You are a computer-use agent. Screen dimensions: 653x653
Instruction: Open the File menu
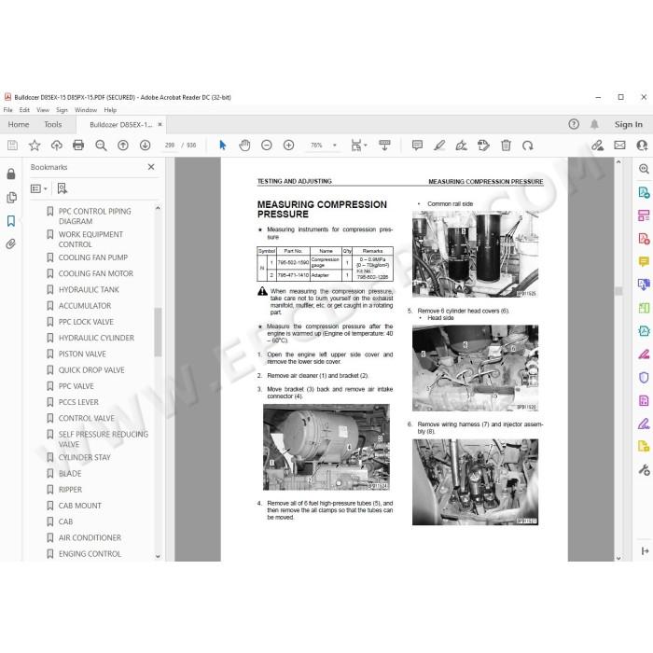point(7,110)
